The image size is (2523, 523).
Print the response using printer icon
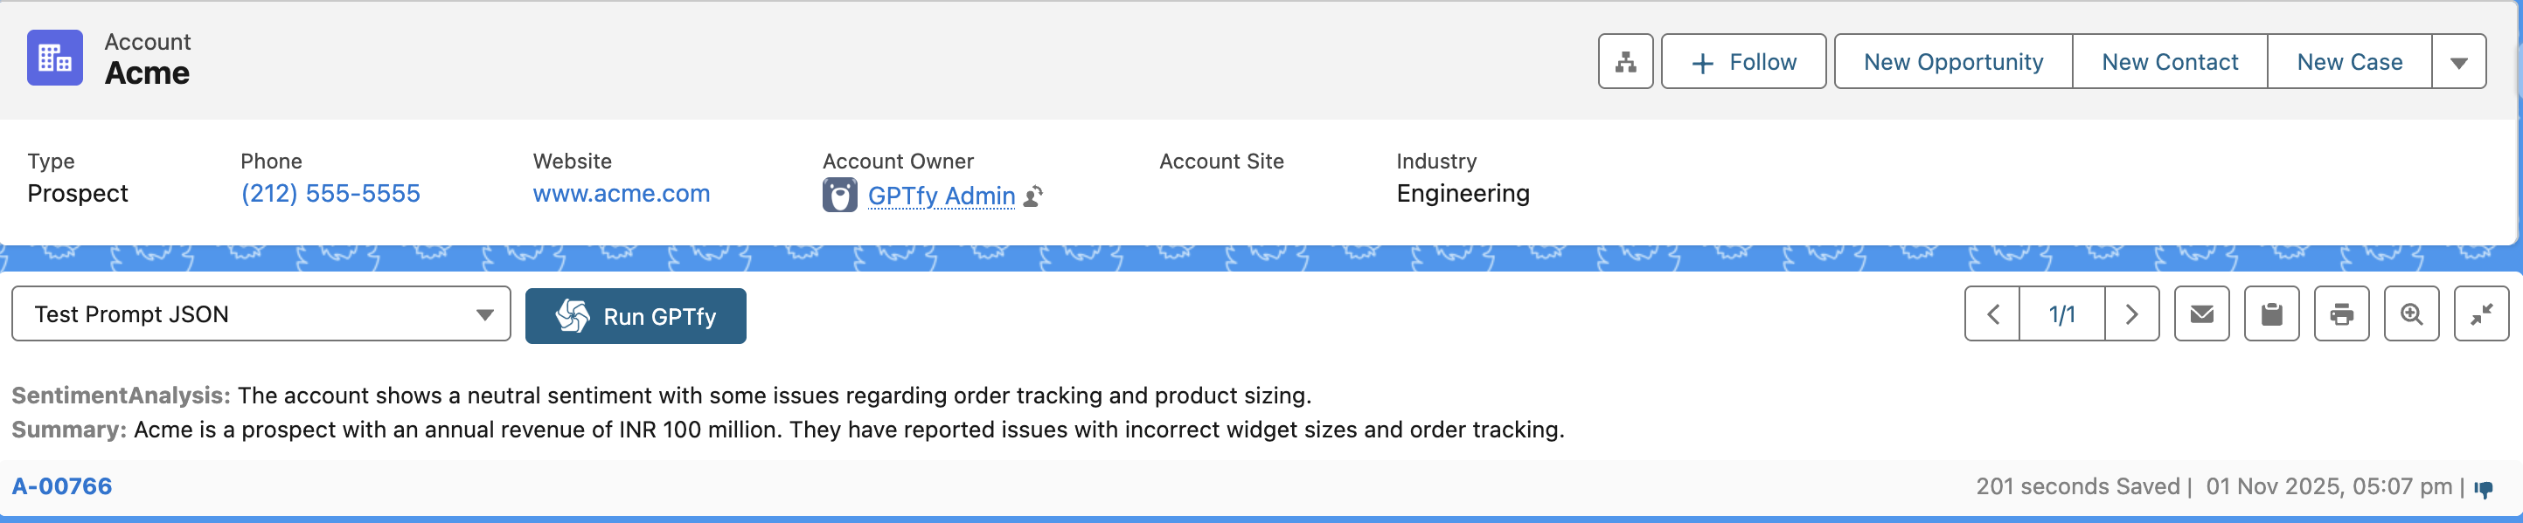(2341, 313)
